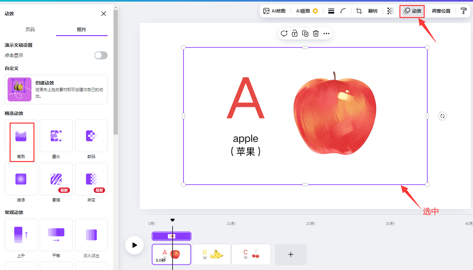The image size is (473, 270).
Task: Open the transparency checkerboard icon
Action: [x=391, y=11]
